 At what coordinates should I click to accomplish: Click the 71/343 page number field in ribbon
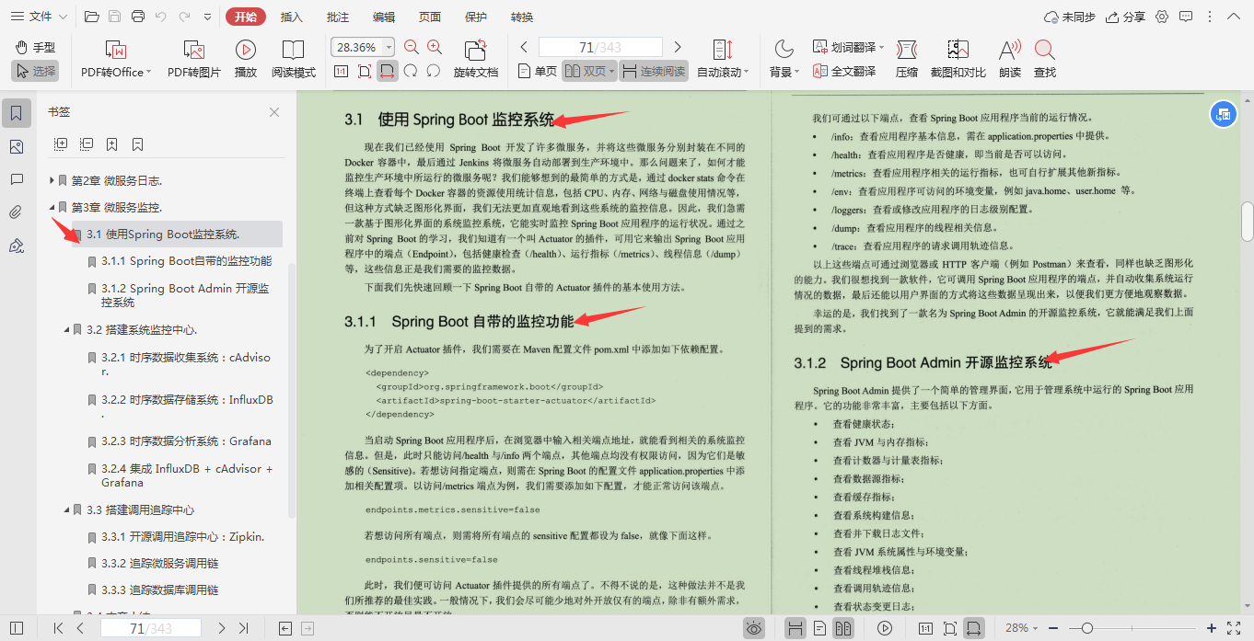(x=600, y=47)
